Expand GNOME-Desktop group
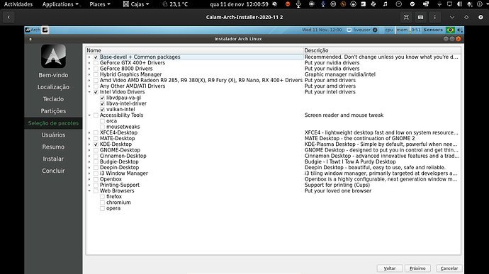The image size is (489, 274). point(89,150)
